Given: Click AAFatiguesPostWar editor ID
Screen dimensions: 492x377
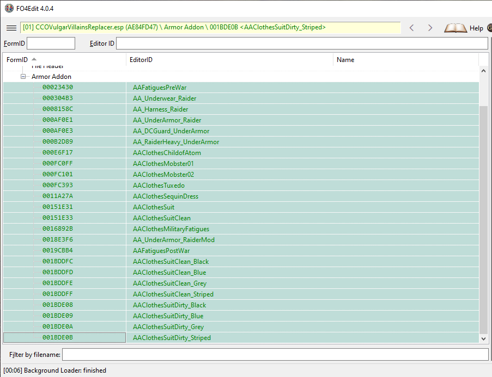Looking at the screenshot, I should tap(161, 251).
